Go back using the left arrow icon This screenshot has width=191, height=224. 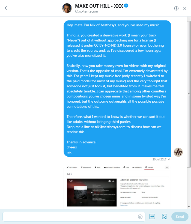click(6, 8)
